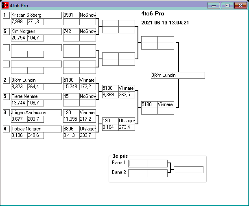
Task: Select the seed number 6 box
Action: pyautogui.click(x=6, y=31)
